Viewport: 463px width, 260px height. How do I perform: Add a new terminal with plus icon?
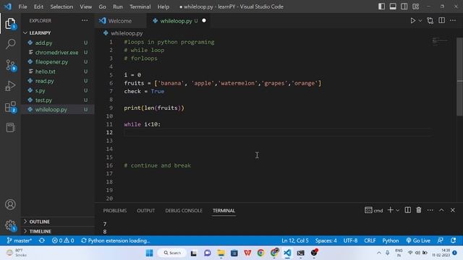(x=391, y=210)
